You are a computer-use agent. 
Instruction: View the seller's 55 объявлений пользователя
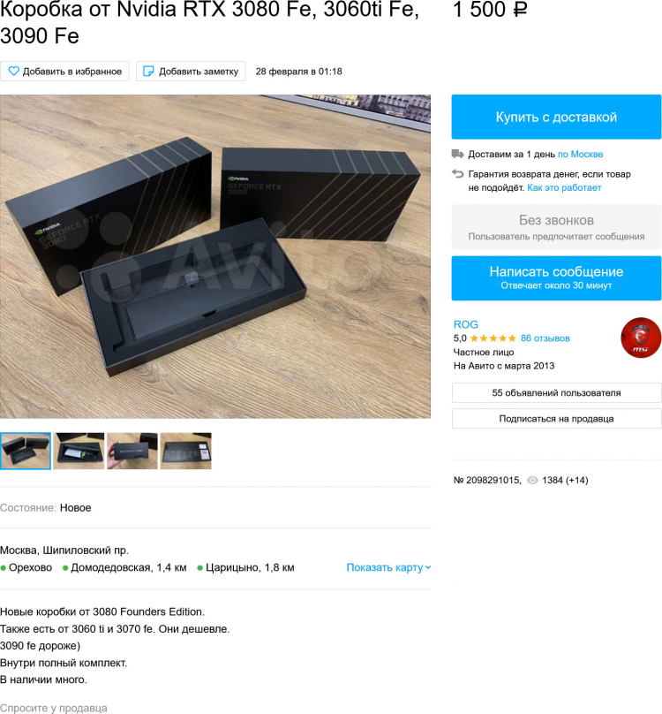[556, 392]
